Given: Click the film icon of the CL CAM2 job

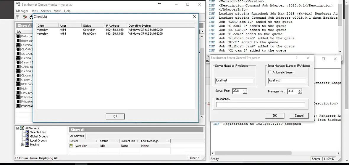Looking at the screenshot, I should coord(18,49).
